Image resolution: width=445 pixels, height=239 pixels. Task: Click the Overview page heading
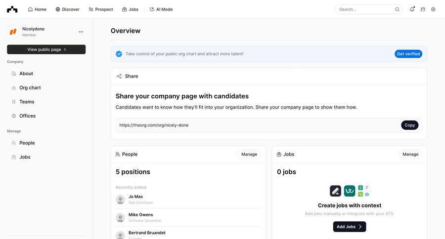click(126, 31)
